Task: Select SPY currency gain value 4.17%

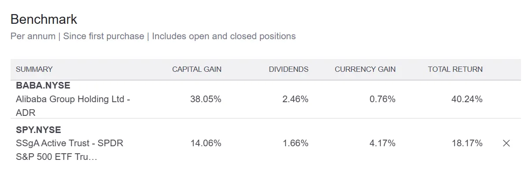Action: tap(382, 143)
